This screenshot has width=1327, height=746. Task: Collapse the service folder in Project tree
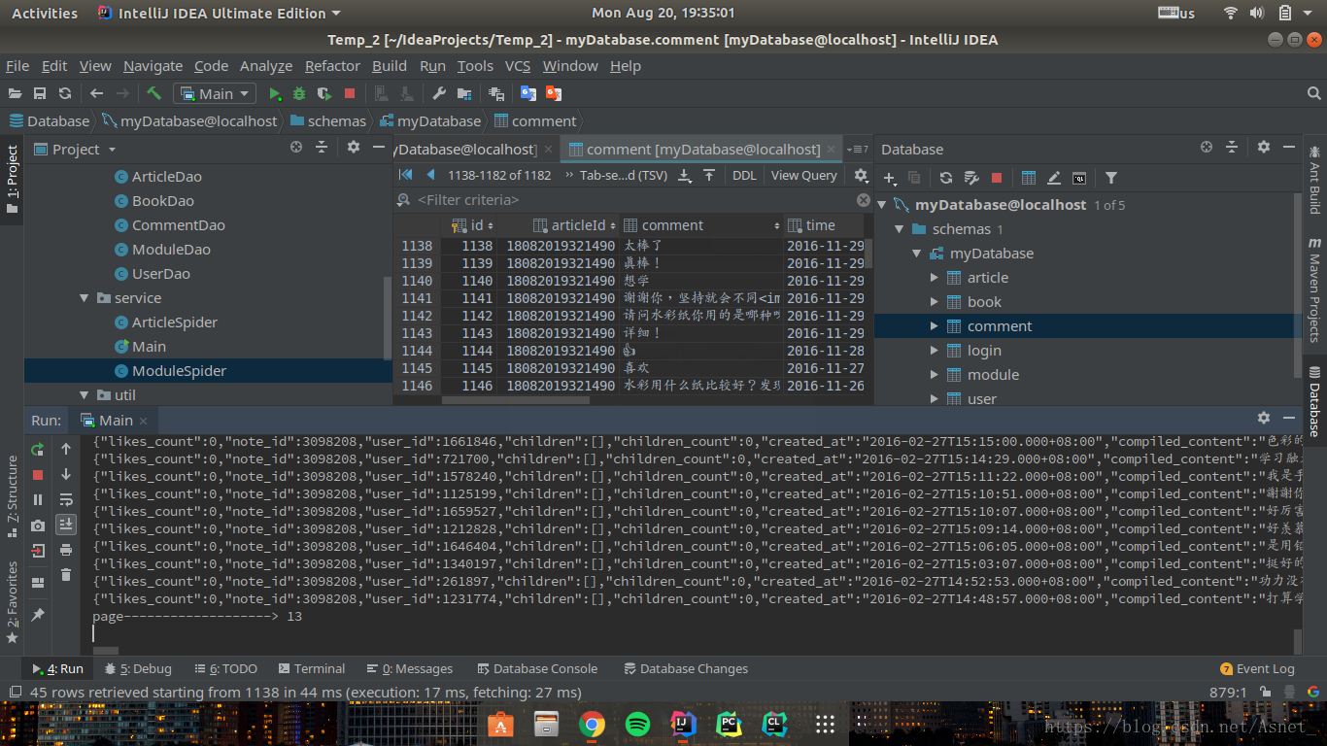pos(85,298)
